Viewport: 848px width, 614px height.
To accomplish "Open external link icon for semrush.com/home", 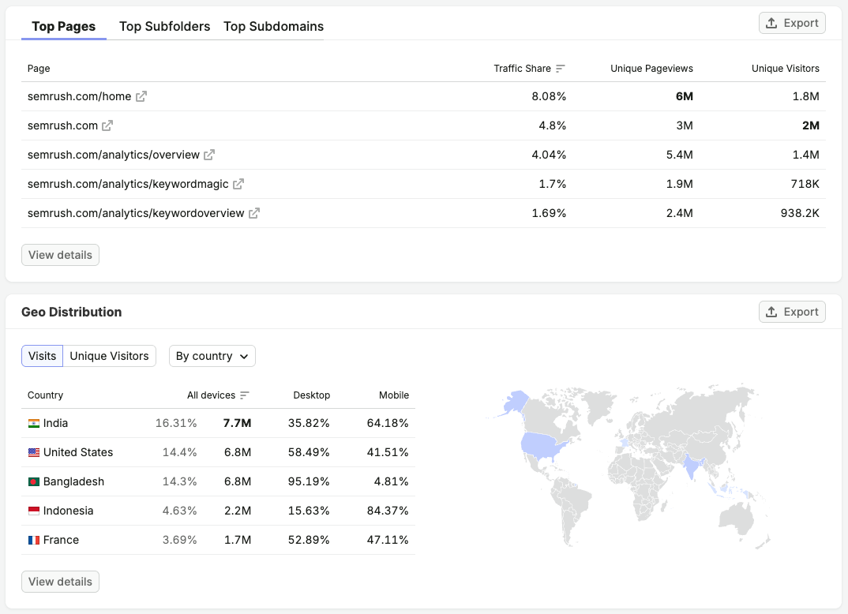I will point(141,96).
